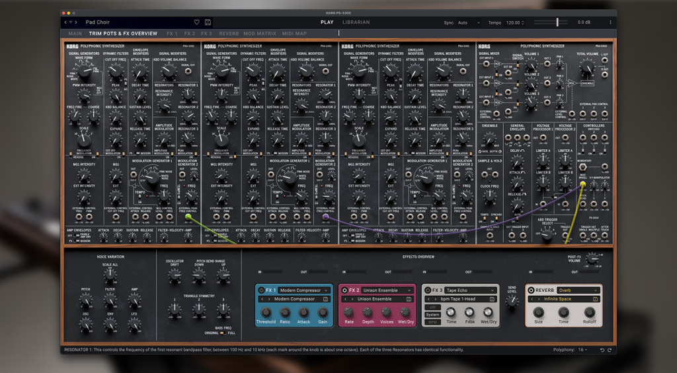The height and width of the screenshot is (373, 677).
Task: Click the Tempo 120.00 value field
Action: (x=514, y=22)
